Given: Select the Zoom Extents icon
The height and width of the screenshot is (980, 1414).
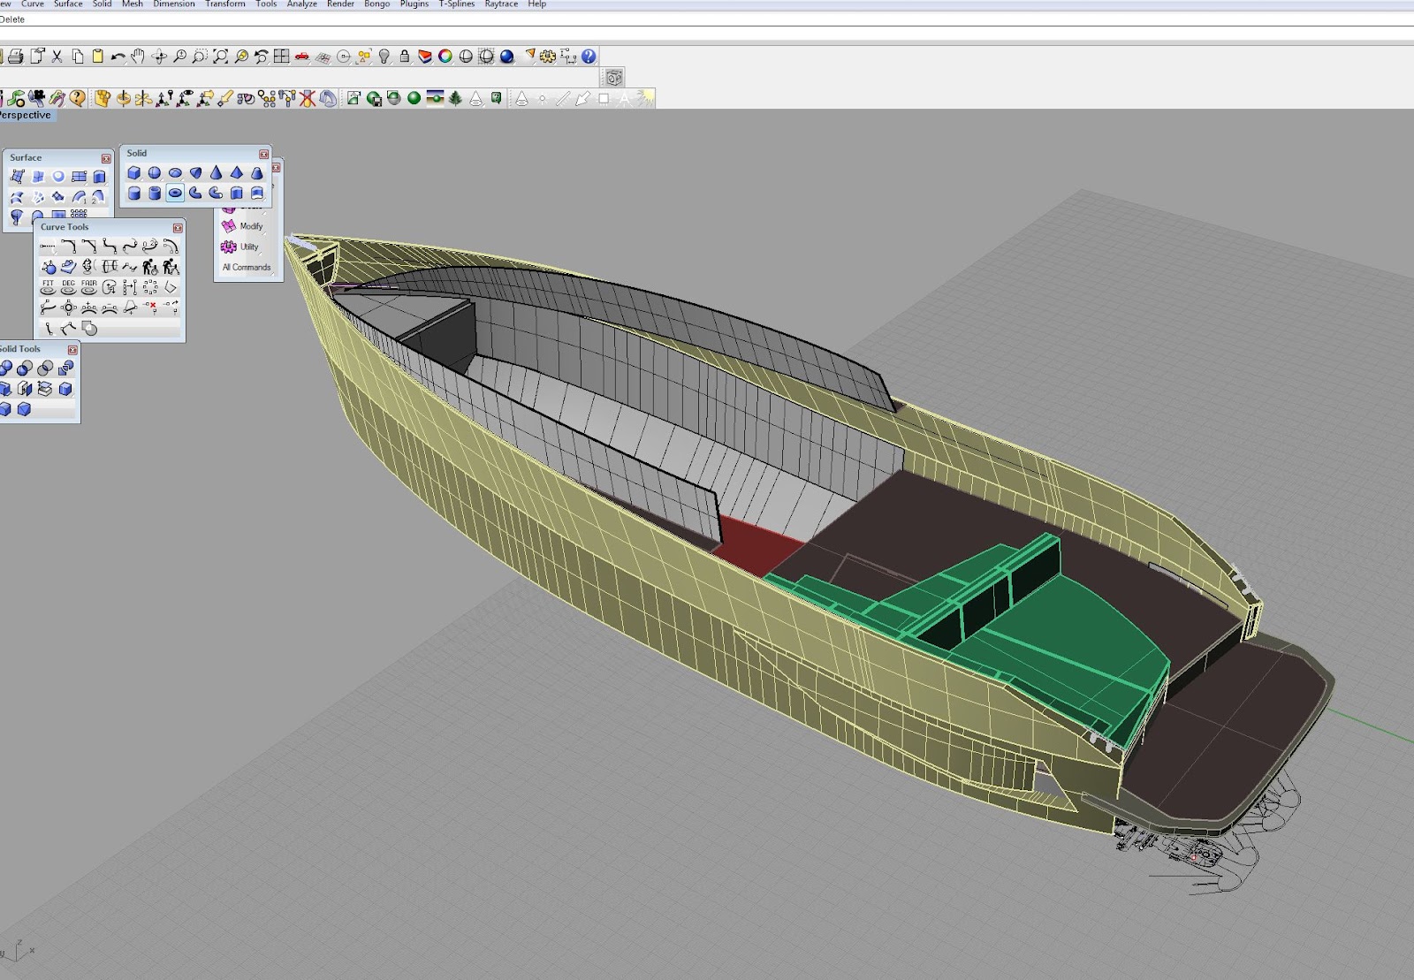Looking at the screenshot, I should [220, 57].
